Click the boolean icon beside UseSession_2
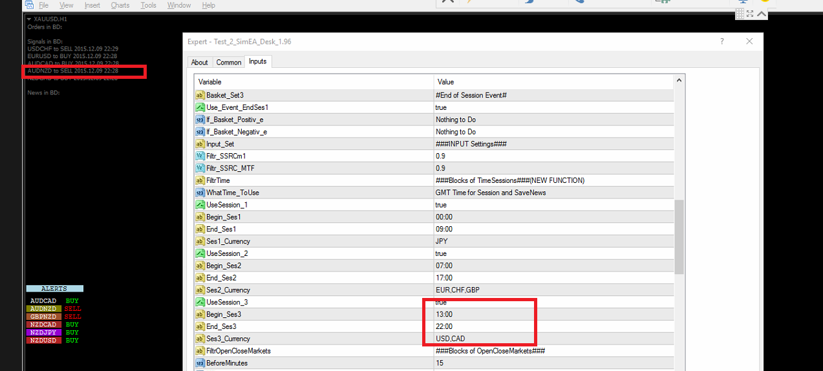The image size is (823, 371). coord(200,253)
